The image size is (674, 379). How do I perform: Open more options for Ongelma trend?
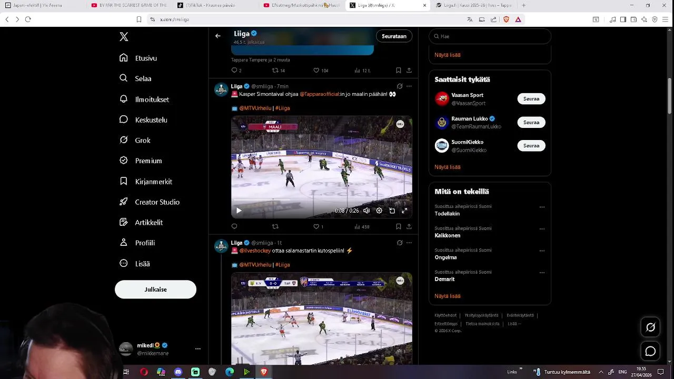click(542, 251)
